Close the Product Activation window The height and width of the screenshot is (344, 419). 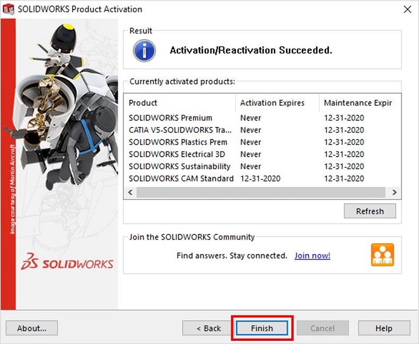point(407,9)
